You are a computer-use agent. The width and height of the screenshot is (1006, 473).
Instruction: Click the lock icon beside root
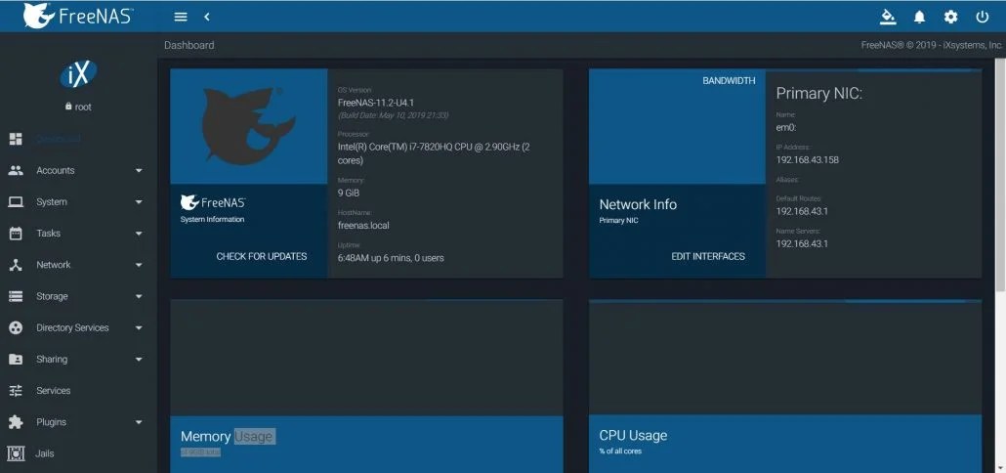pos(68,107)
